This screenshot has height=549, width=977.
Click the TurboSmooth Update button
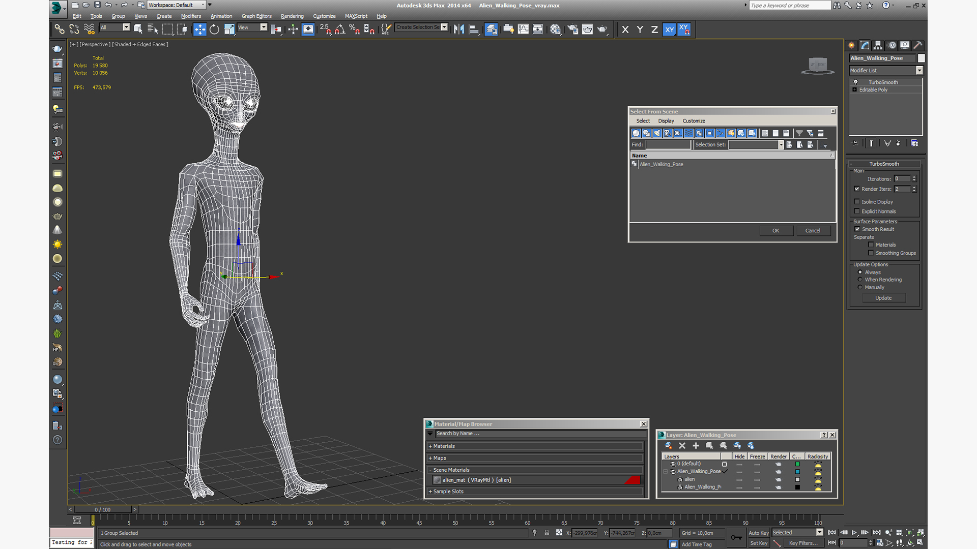click(x=883, y=298)
